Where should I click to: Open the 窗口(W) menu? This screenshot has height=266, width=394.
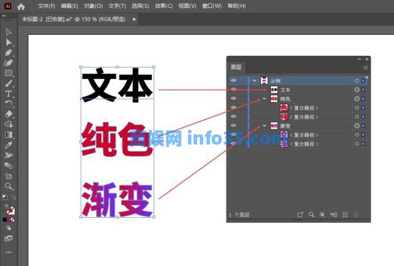(212, 6)
